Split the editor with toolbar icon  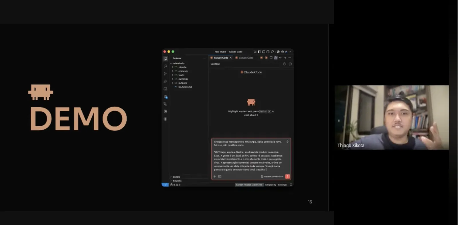pos(271,58)
